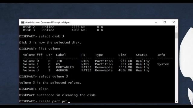Click the 'clean' command text

point(43,89)
